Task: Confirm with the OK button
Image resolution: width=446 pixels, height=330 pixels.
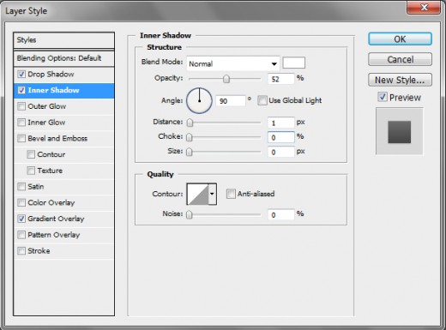Action: (x=400, y=39)
